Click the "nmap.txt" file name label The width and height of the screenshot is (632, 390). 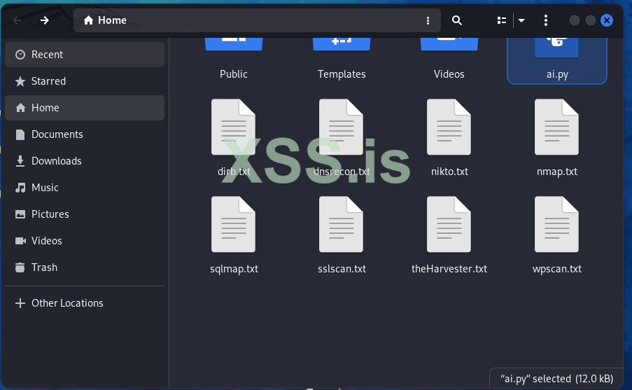557,172
